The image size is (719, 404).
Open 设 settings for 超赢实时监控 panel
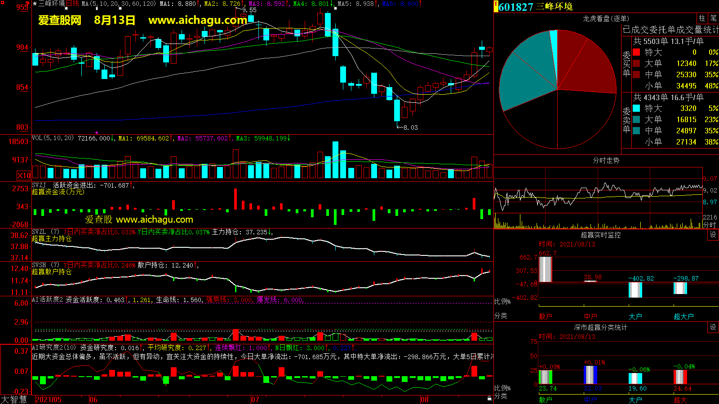[x=713, y=235]
